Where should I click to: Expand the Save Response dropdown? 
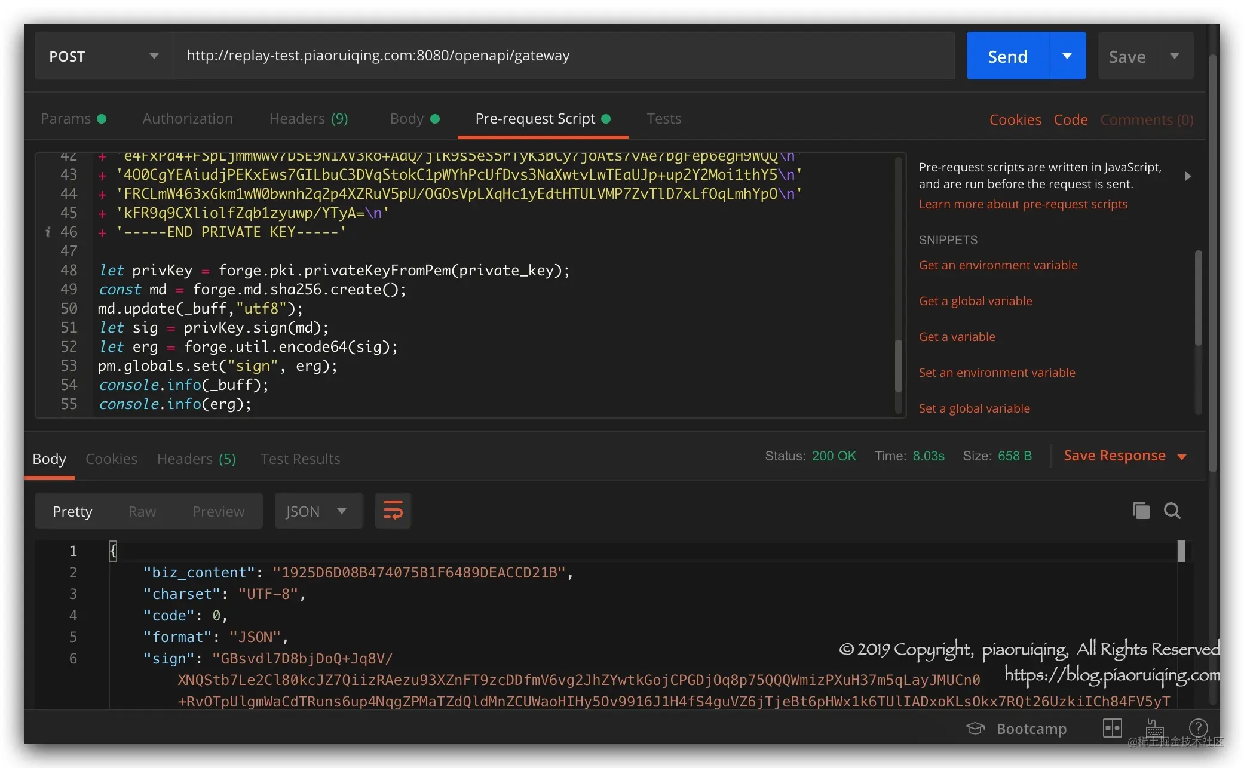(1182, 457)
